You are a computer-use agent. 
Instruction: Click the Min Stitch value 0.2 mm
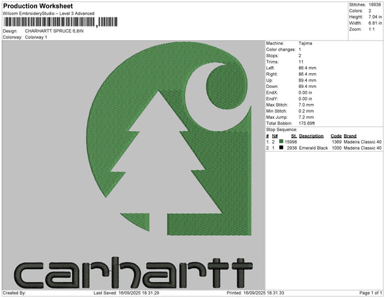(306, 111)
